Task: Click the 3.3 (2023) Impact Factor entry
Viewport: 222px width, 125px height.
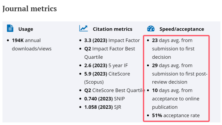Action: [112, 40]
